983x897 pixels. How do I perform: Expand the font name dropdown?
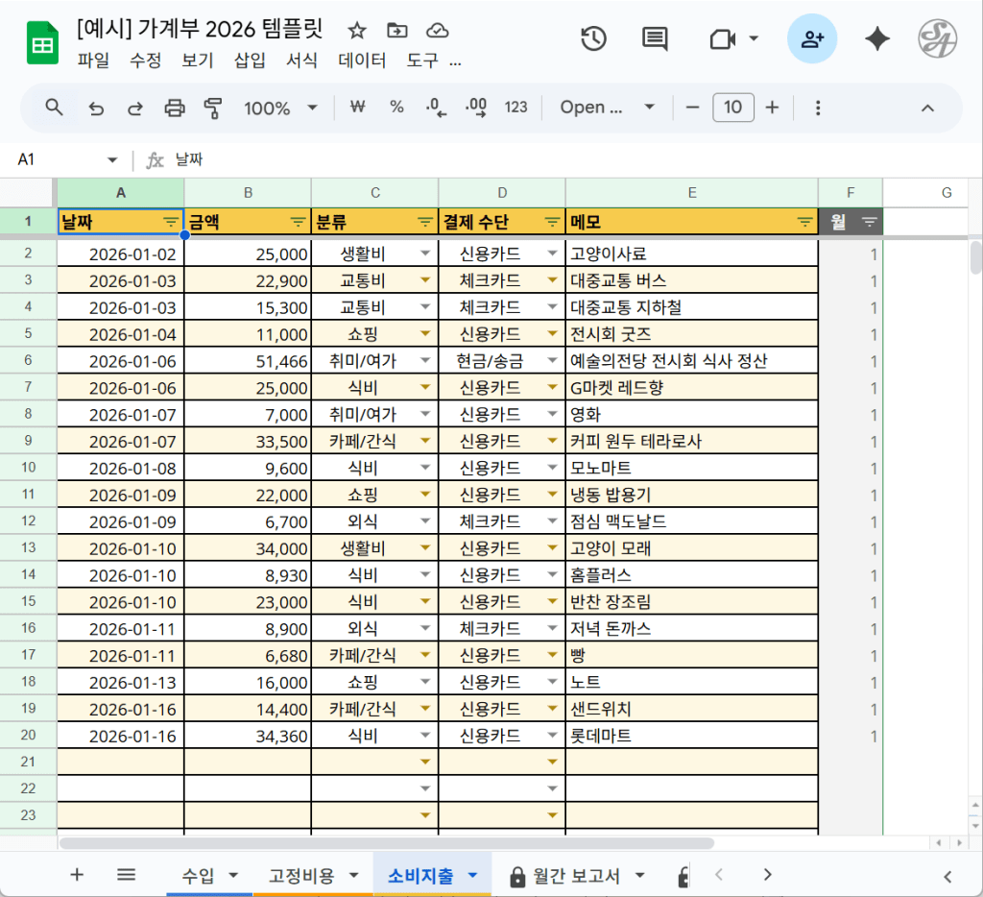[x=609, y=108]
